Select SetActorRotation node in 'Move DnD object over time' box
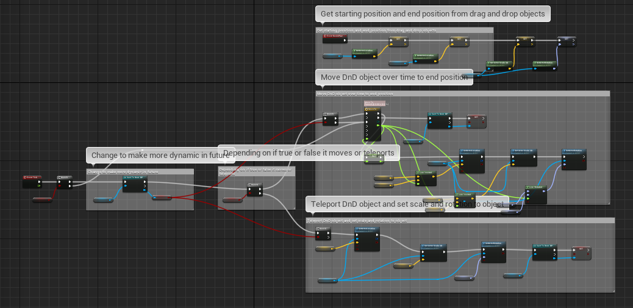 point(574,159)
